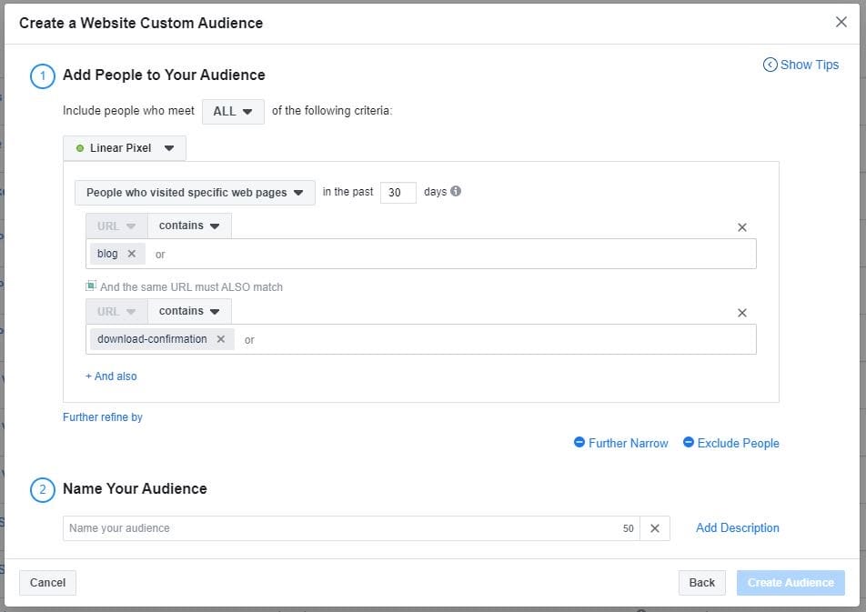Click the step 1 circle icon
Viewport: 866px width, 612px height.
[43, 76]
